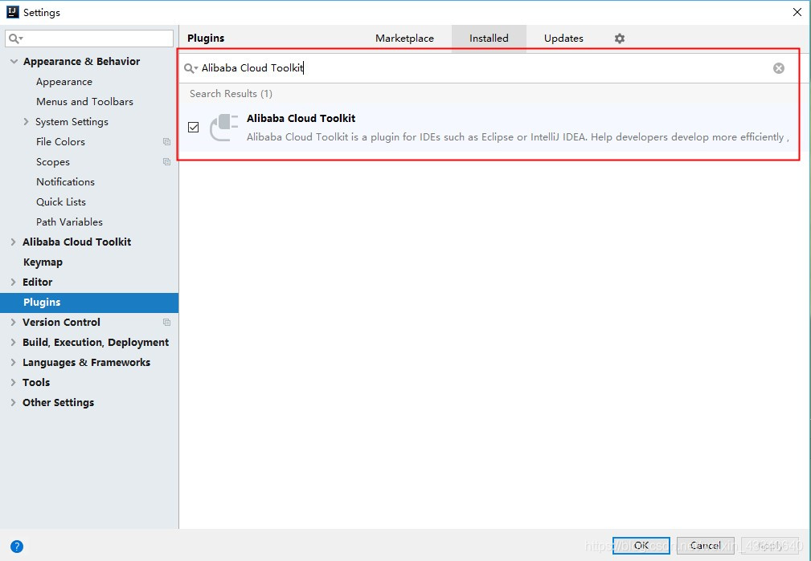Expand Languages & Frameworks node
Image resolution: width=811 pixels, height=561 pixels.
coord(13,362)
